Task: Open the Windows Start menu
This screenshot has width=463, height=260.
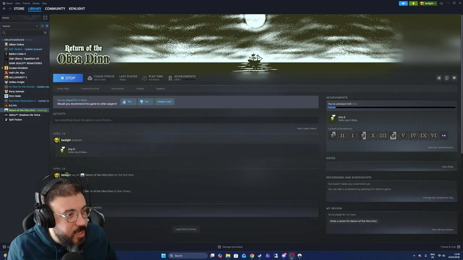Action: [163, 256]
